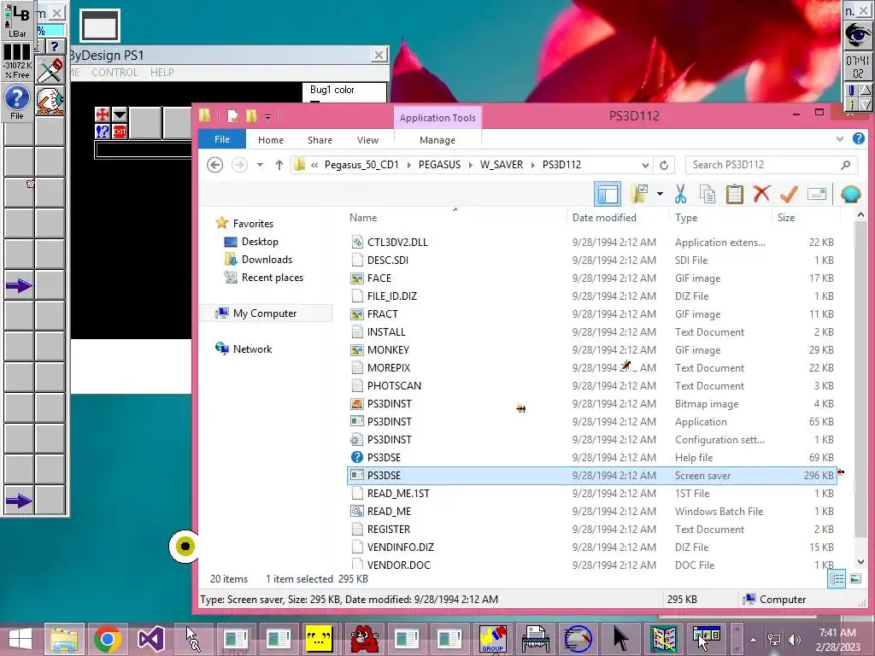Click the file list scroll up arrow
This screenshot has height=656, width=875.
[x=860, y=215]
